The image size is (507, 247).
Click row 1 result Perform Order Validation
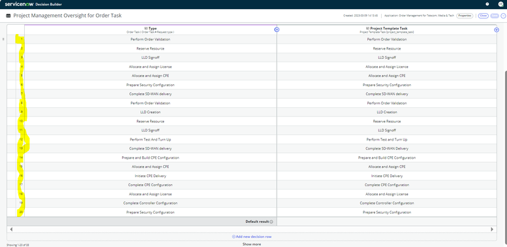pos(387,39)
